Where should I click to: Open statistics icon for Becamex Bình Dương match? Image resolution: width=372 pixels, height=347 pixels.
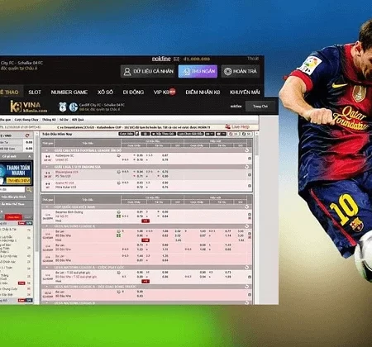[119, 212]
